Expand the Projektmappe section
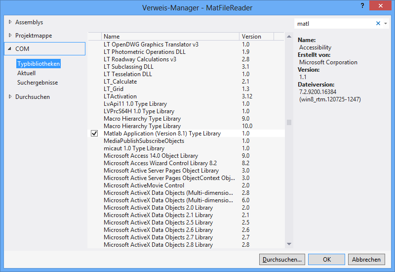The image size is (395, 272). click(10, 36)
